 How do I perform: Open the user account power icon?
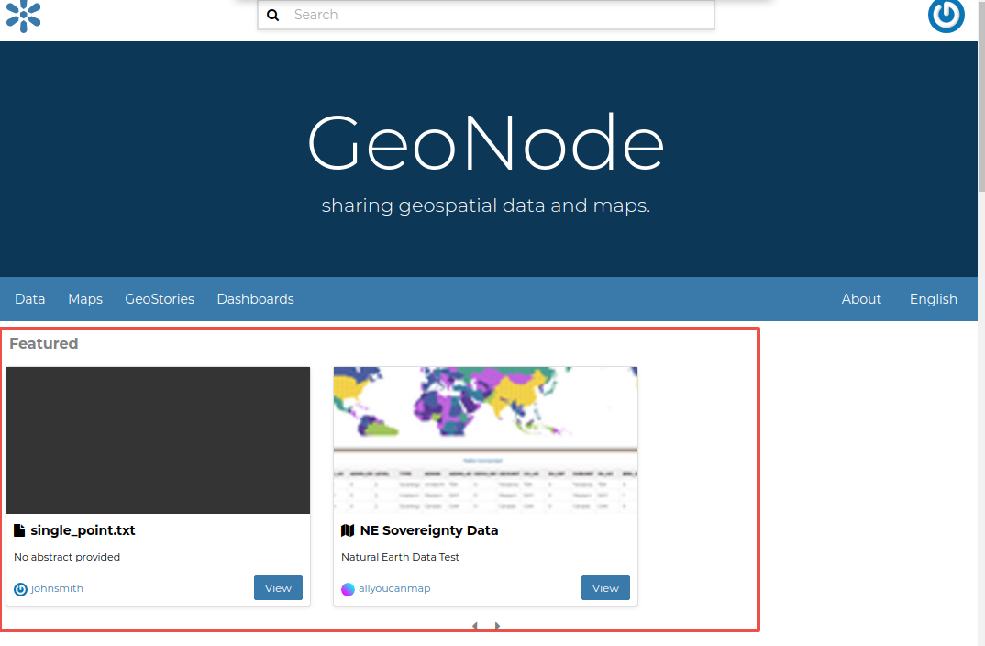pos(946,16)
